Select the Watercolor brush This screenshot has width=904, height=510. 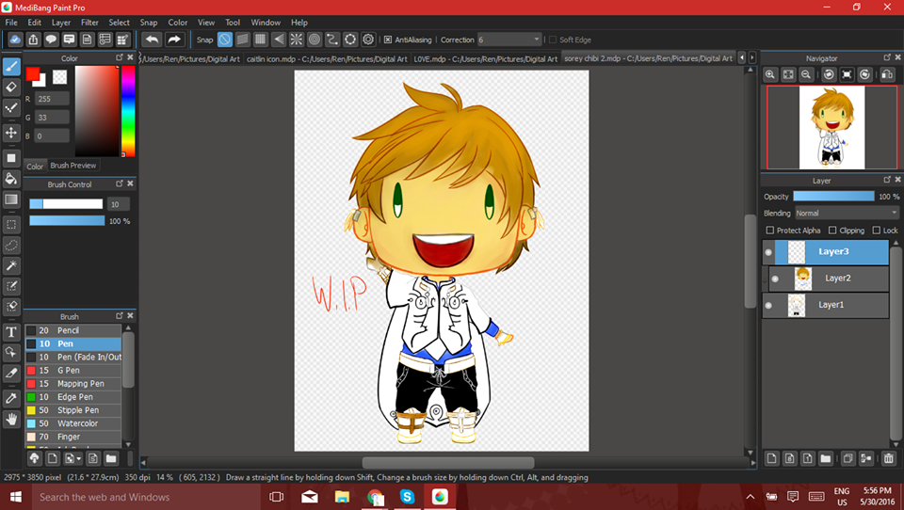[x=73, y=423]
